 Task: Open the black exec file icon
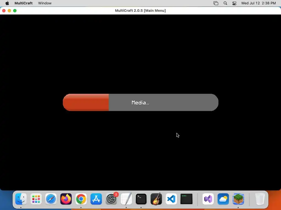point(186,199)
